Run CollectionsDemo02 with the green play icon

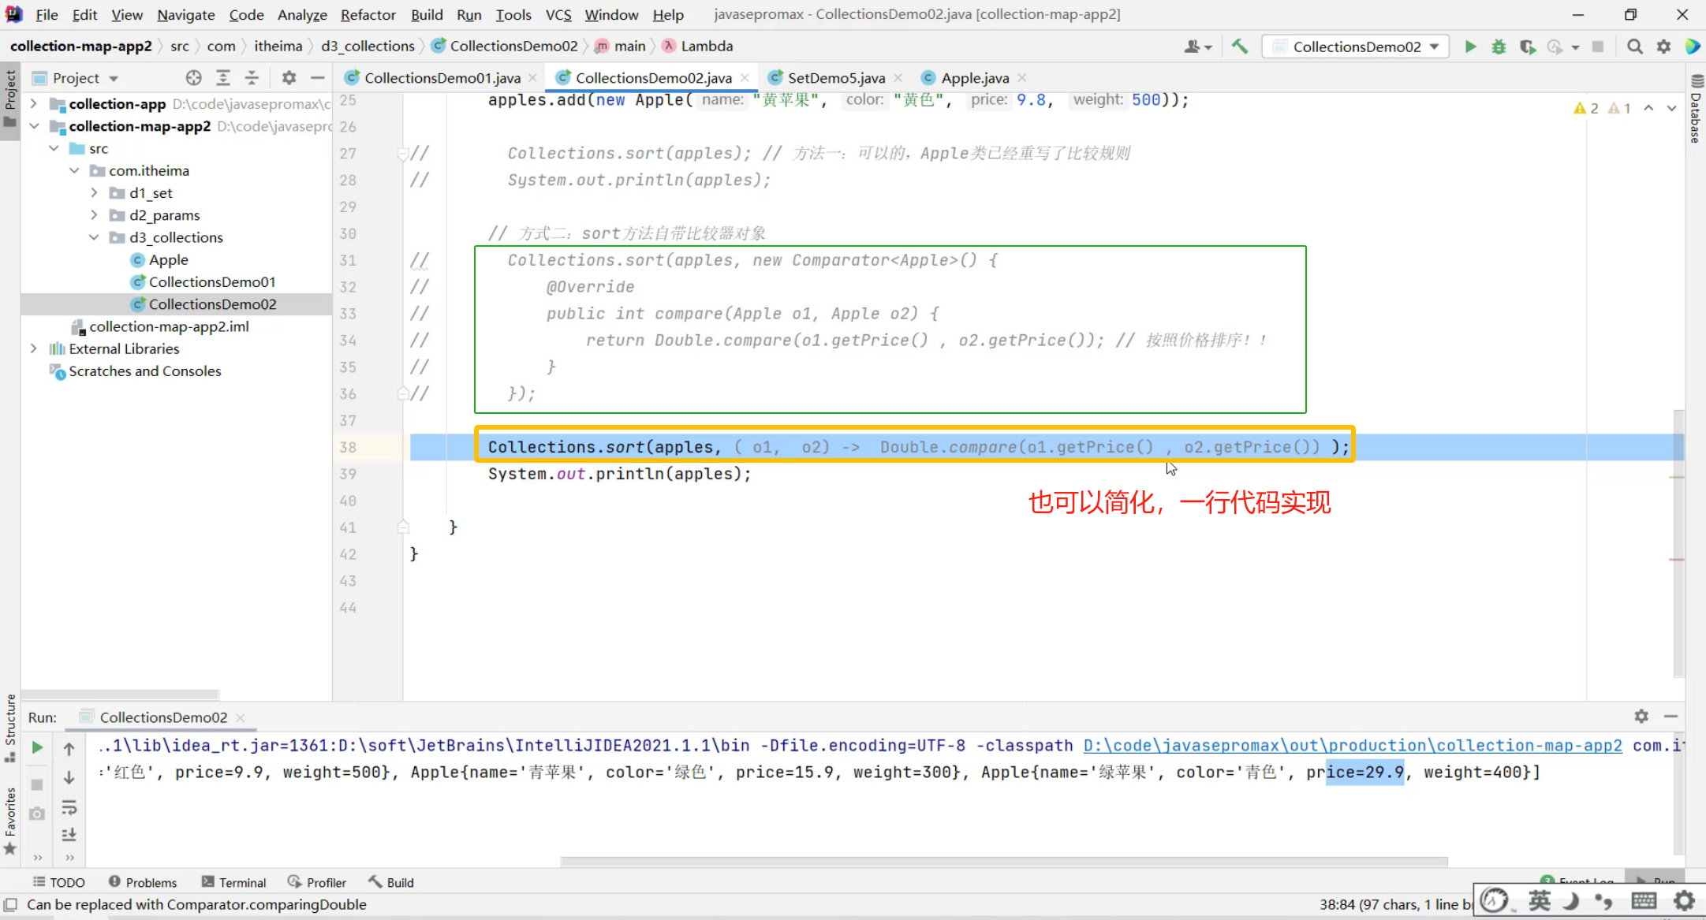[1470, 47]
